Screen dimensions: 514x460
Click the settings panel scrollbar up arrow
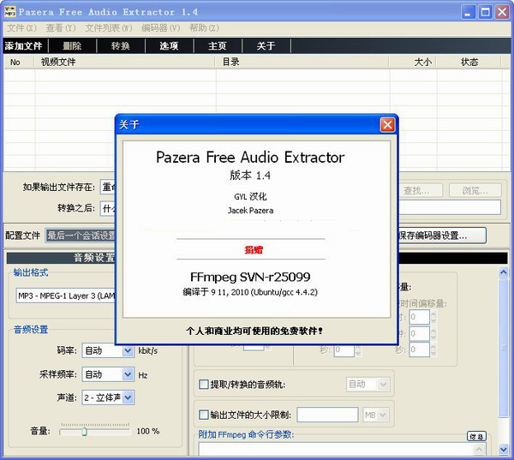(x=503, y=272)
